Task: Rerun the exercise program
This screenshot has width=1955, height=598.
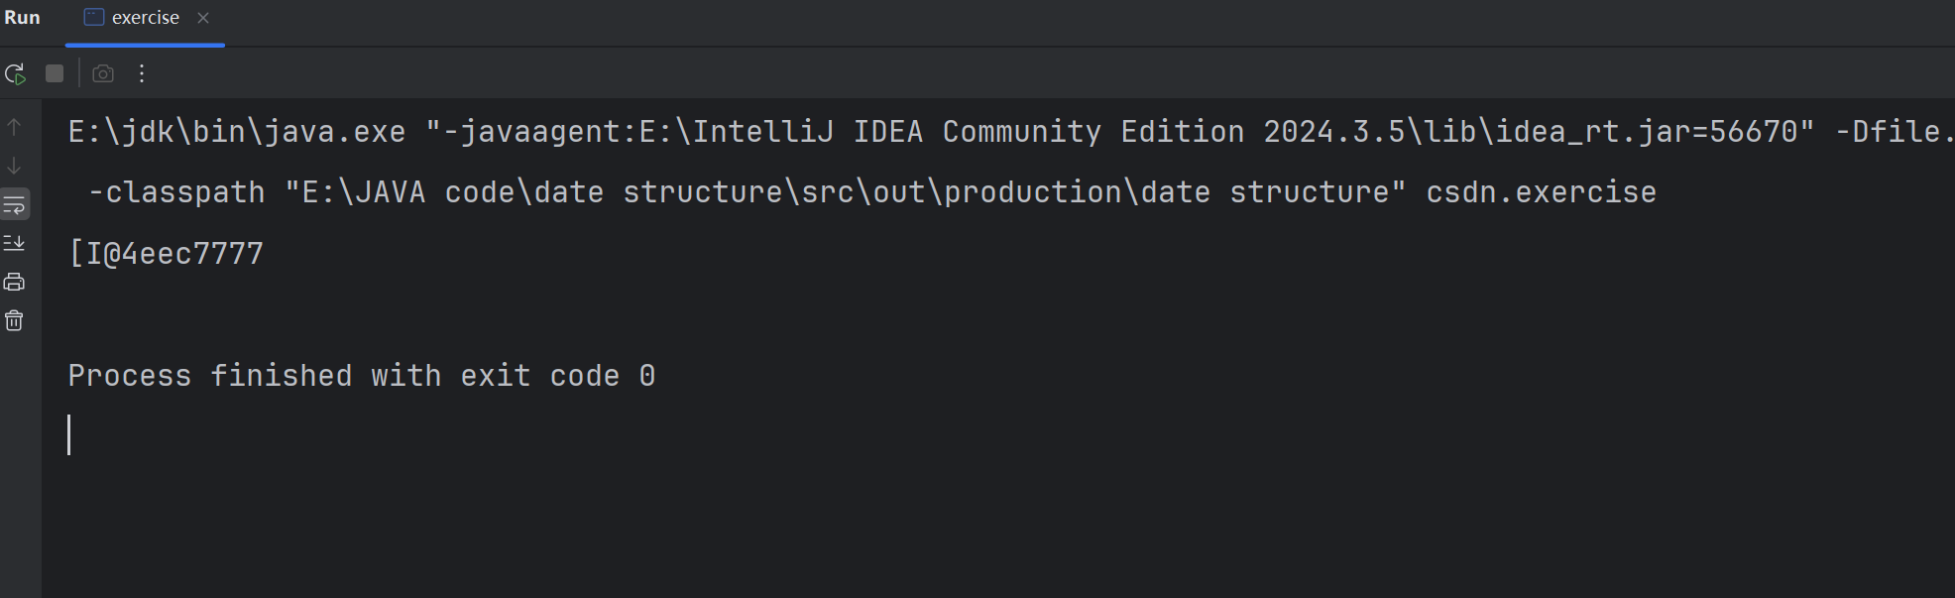Action: coord(15,74)
